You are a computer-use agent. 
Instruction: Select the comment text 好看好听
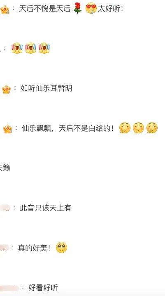click(x=43, y=288)
